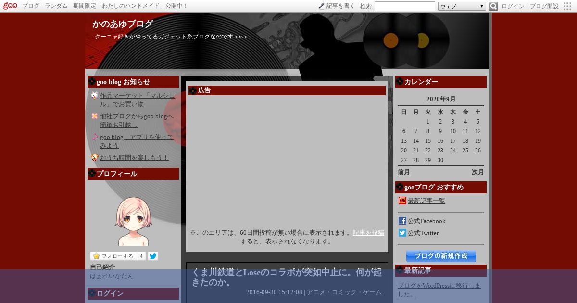Click ログイン in the top bar
The height and width of the screenshot is (303, 577).
coord(513,6)
